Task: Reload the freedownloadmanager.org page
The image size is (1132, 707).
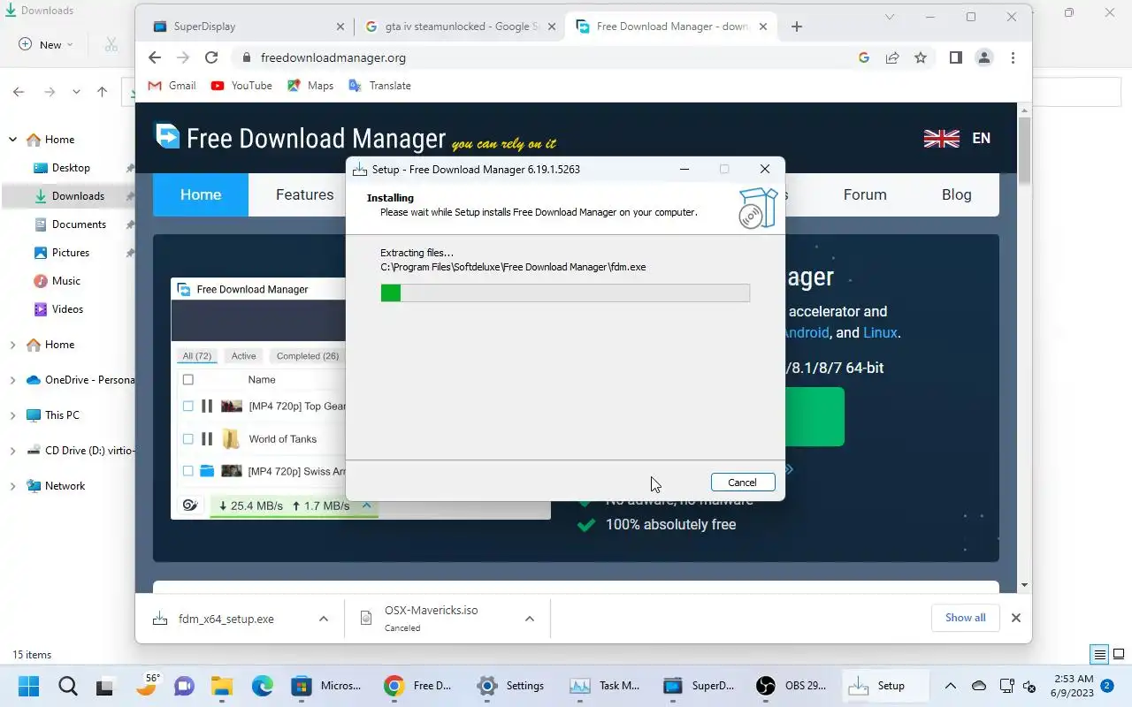Action: click(x=211, y=57)
